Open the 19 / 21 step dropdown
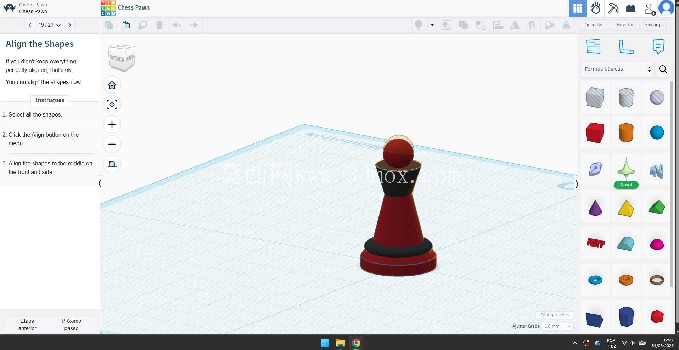This screenshot has width=679, height=350. pos(50,25)
